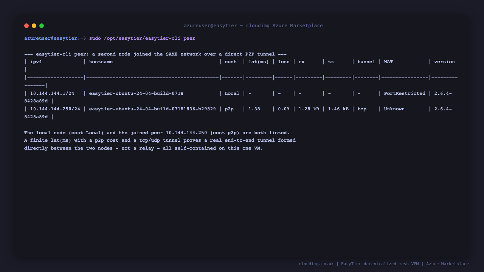This screenshot has height=272, width=484.
Task: Click the cost column header
Action: click(x=231, y=62)
